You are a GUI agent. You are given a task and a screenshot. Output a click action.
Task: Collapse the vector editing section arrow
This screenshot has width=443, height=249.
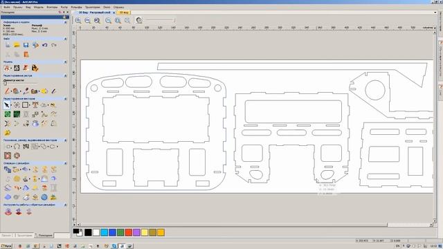tap(66, 99)
